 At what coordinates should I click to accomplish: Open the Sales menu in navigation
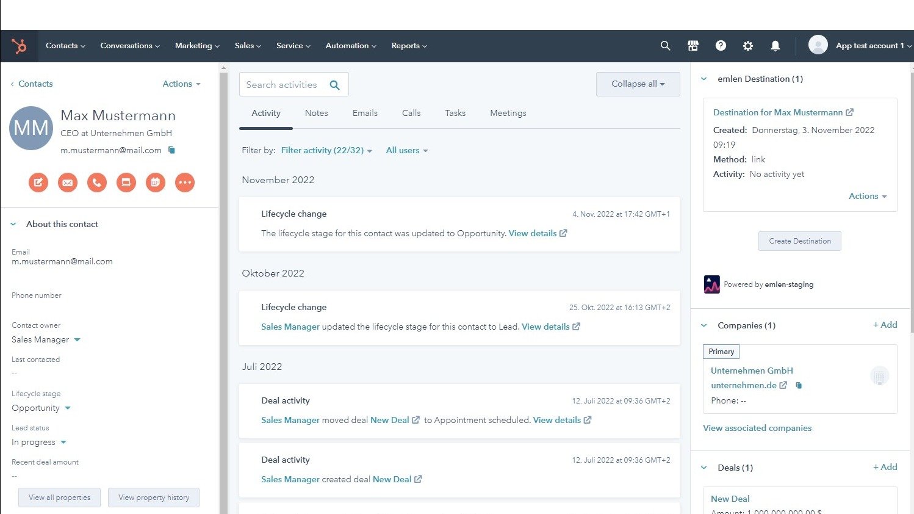(x=247, y=46)
